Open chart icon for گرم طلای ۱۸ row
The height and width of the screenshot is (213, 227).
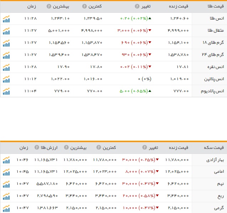(x=6, y=43)
